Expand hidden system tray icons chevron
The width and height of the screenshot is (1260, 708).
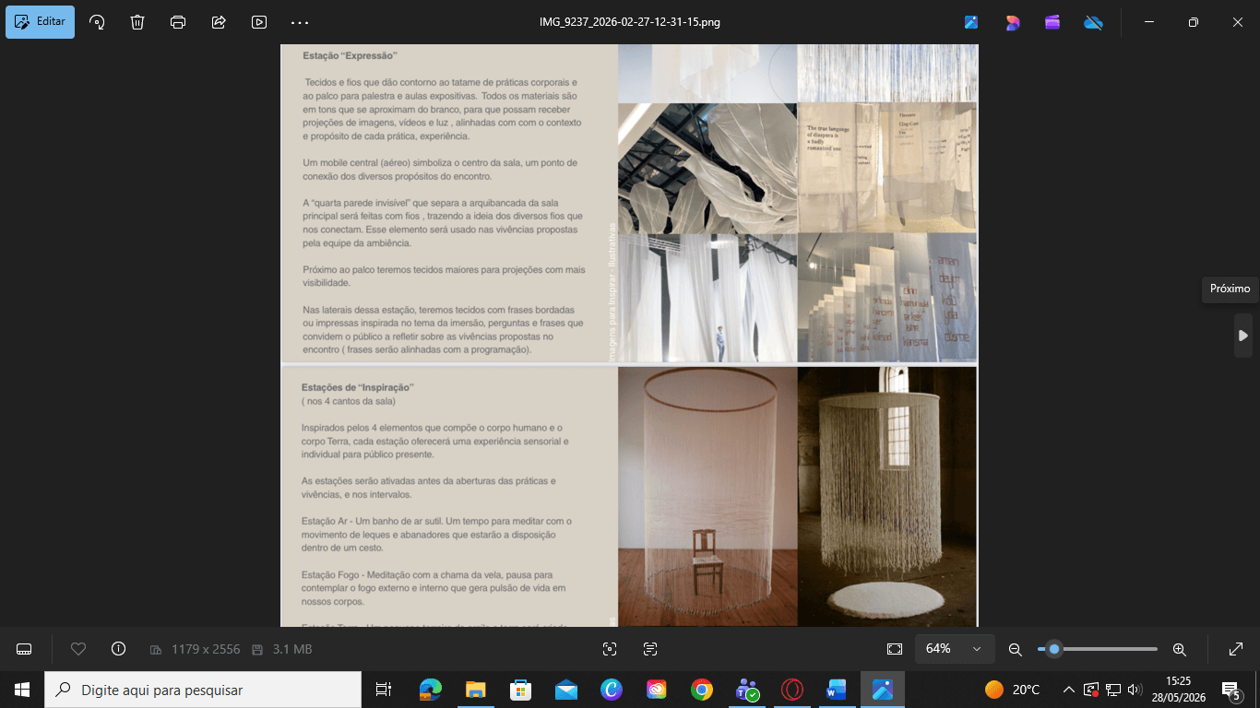(x=1068, y=690)
